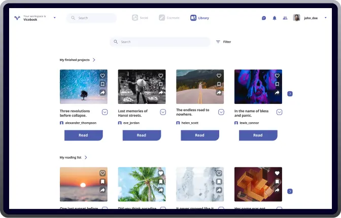Viewport: 341px width, 218px height.
Task: Click the eve_jordan author avatar icon
Action: pyautogui.click(x=120, y=123)
